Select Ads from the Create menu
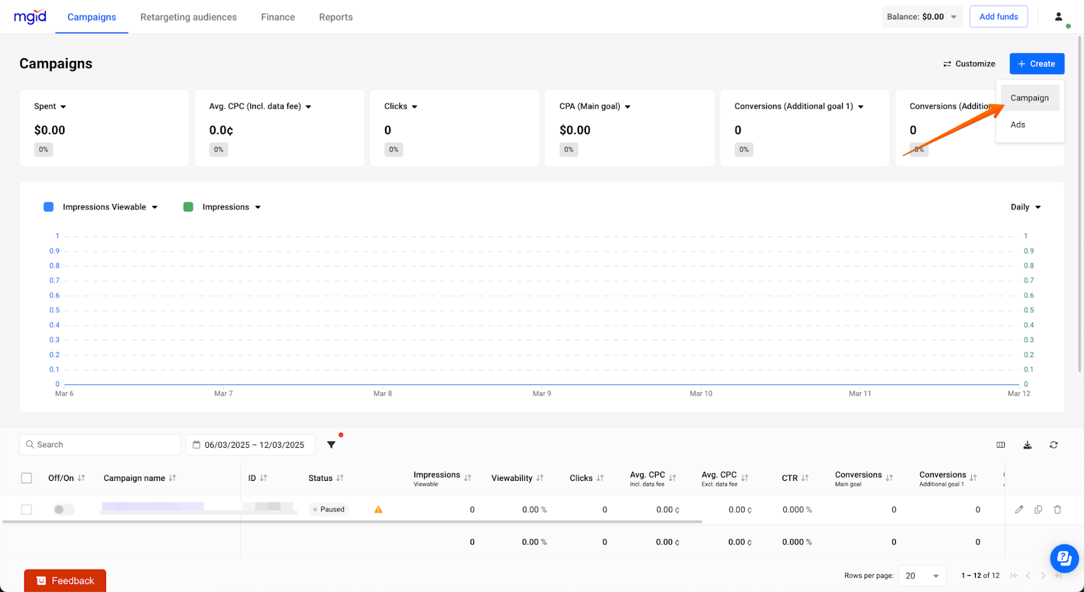This screenshot has height=592, width=1085. 1017,125
